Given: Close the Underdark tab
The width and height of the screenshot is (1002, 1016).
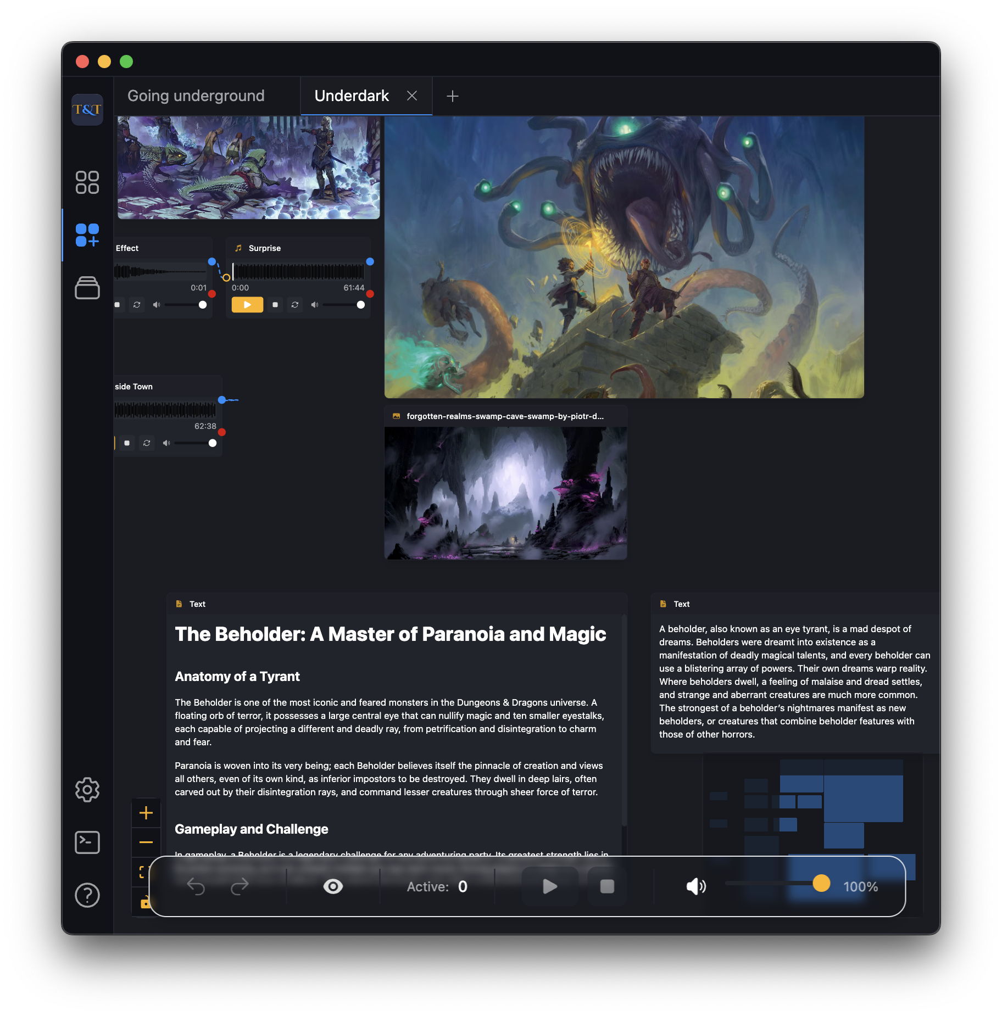Looking at the screenshot, I should pos(412,96).
